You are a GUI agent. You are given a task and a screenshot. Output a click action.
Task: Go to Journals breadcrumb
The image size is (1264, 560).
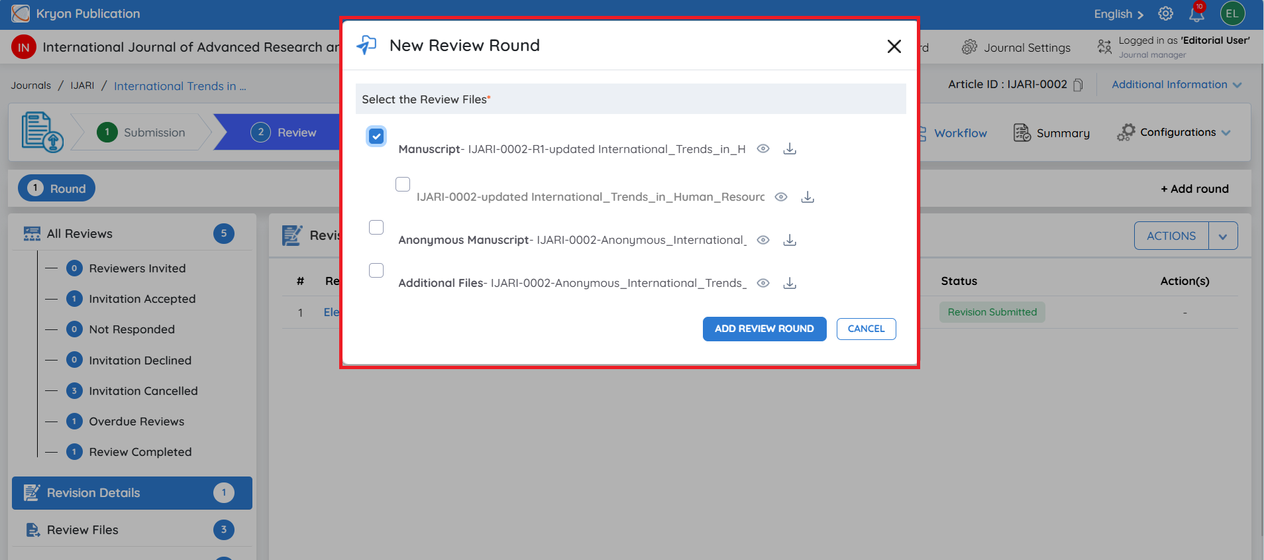[x=30, y=85]
